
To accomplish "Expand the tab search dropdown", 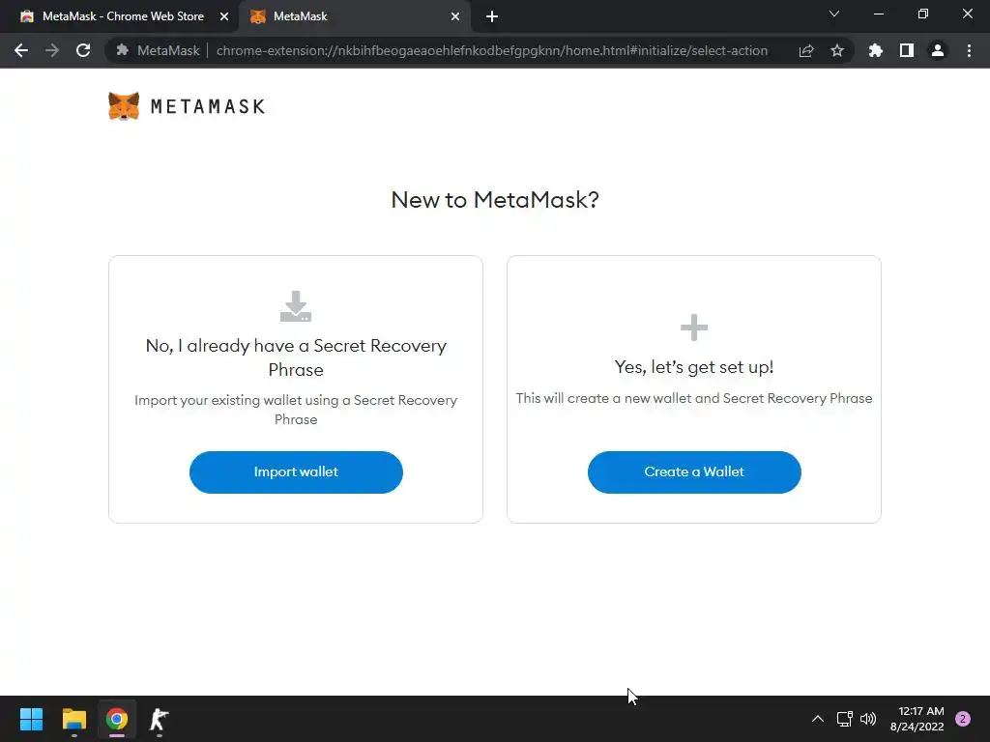I will pyautogui.click(x=834, y=14).
